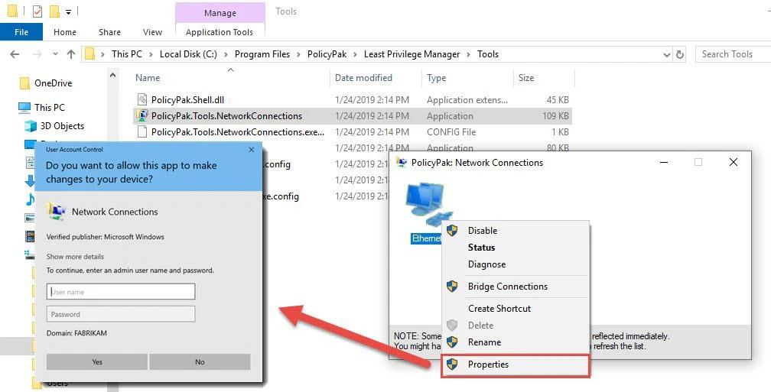Click the Ethernet network adapter icon
771x392 pixels.
coord(427,206)
